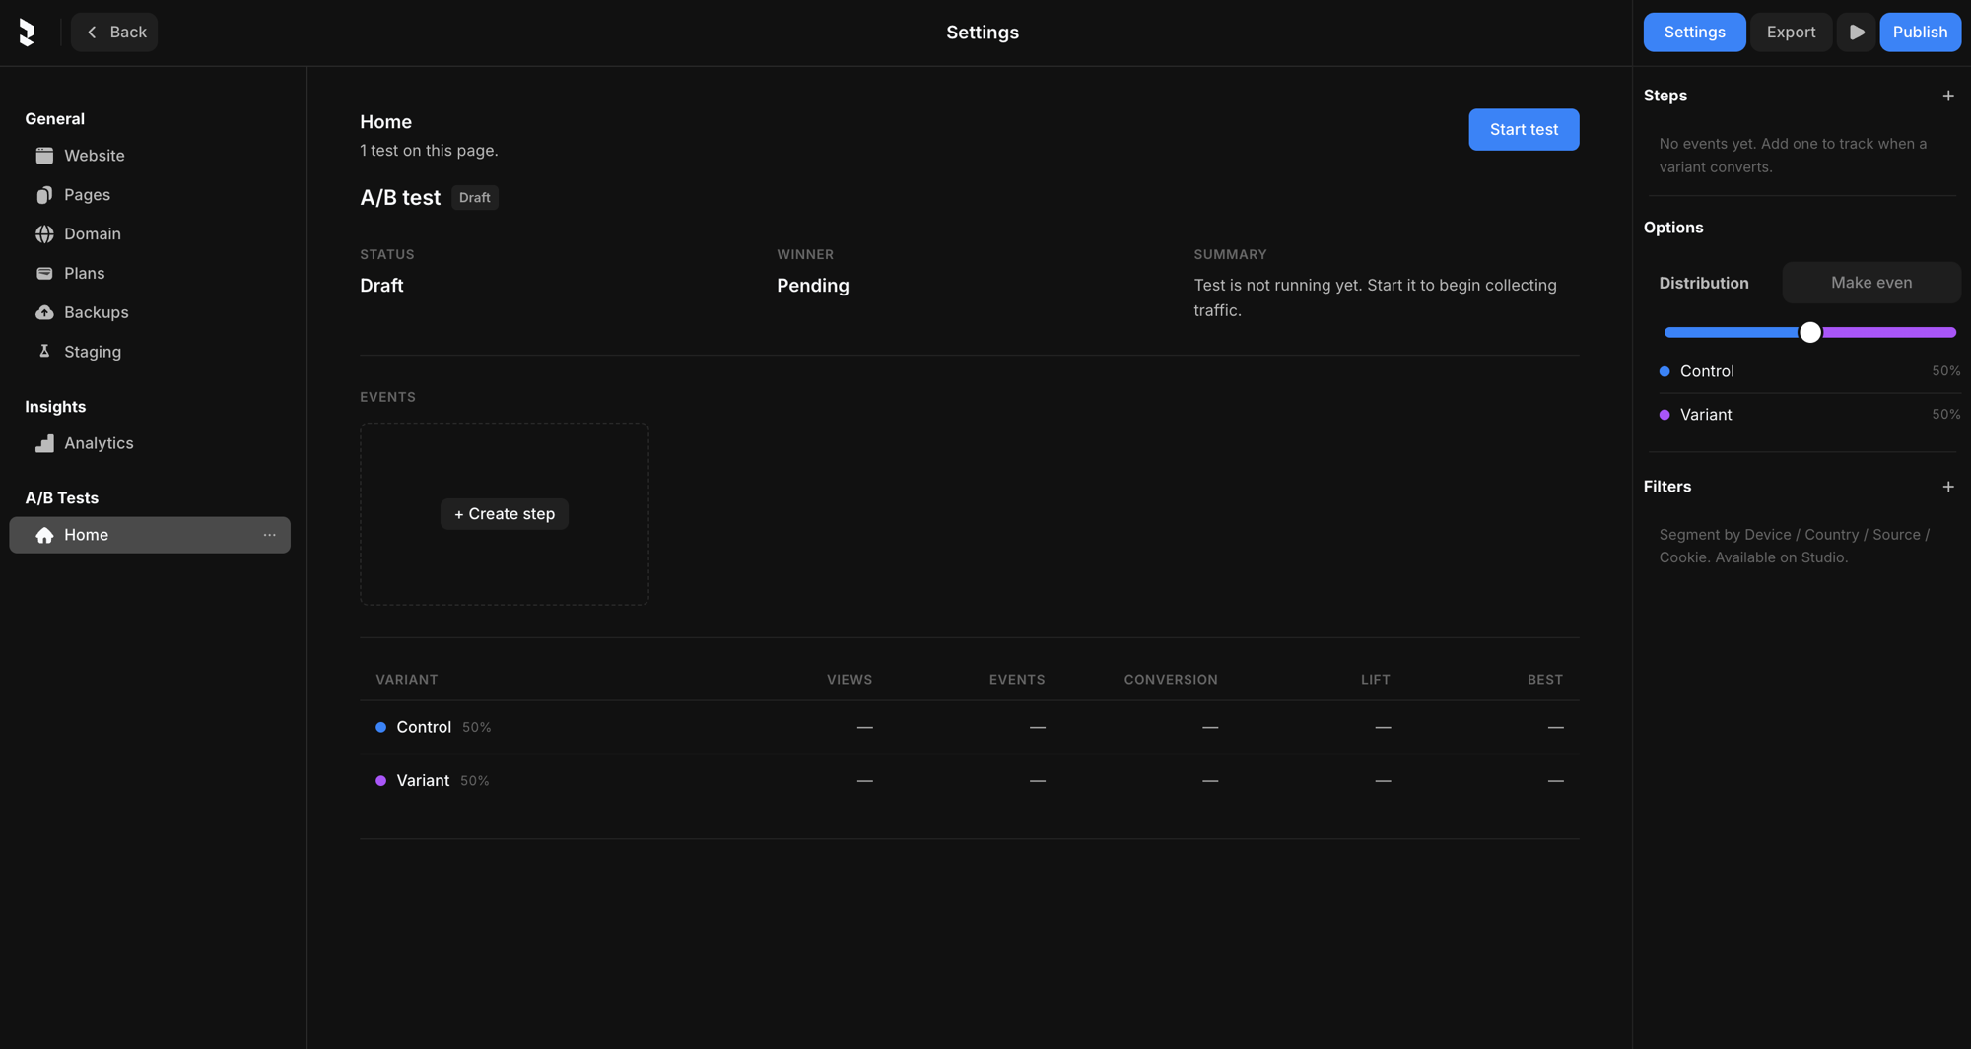
Task: Open the Home test more options menu
Action: [x=269, y=535]
